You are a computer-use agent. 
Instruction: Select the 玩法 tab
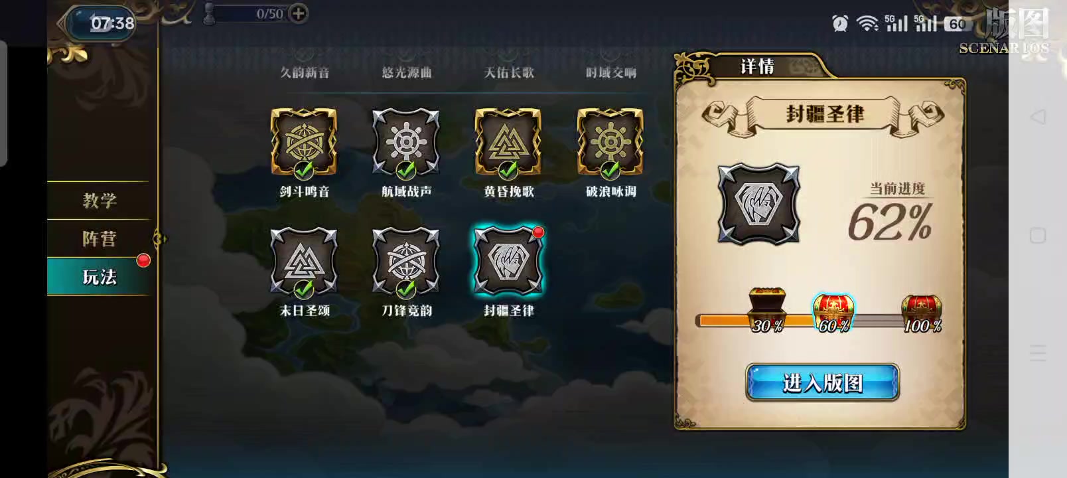pyautogui.click(x=100, y=276)
